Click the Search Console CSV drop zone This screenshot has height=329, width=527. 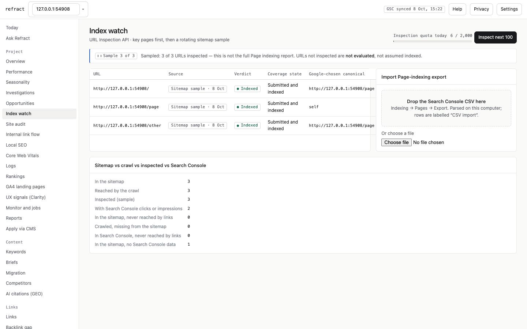pos(446,108)
